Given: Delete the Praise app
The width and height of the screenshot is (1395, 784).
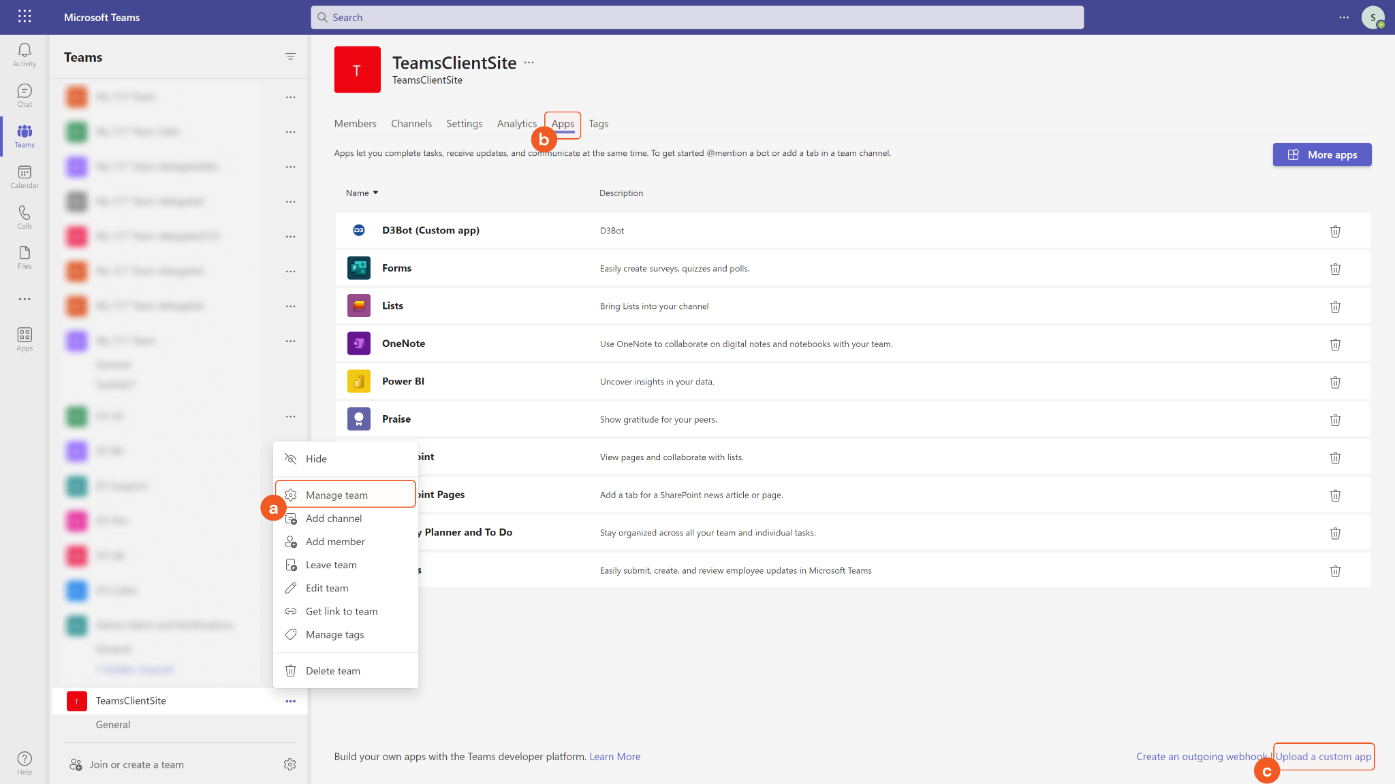Looking at the screenshot, I should tap(1335, 420).
